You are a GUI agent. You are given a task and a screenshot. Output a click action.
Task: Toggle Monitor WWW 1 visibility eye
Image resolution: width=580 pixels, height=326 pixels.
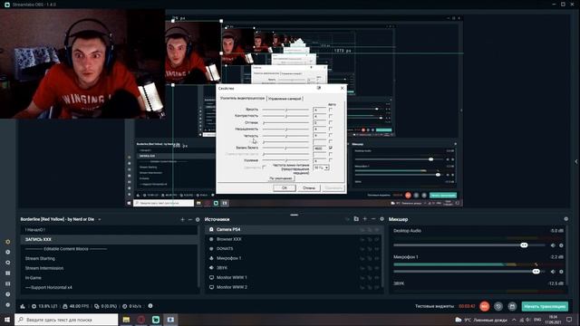376,278
